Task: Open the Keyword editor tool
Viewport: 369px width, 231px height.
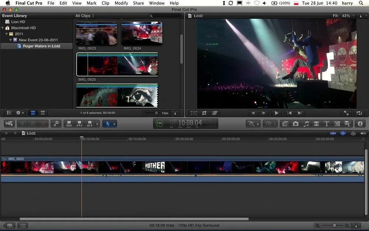Action: coord(56,123)
